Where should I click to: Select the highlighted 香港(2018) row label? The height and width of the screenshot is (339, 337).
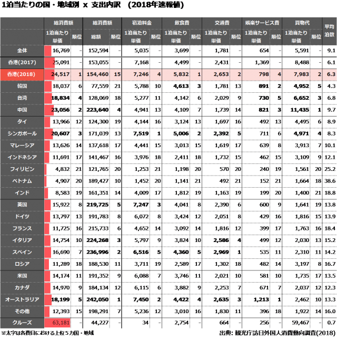[22, 74]
